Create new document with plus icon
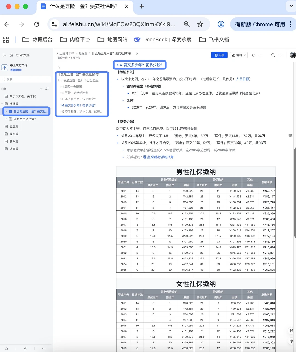The image size is (296, 352). 280,55
